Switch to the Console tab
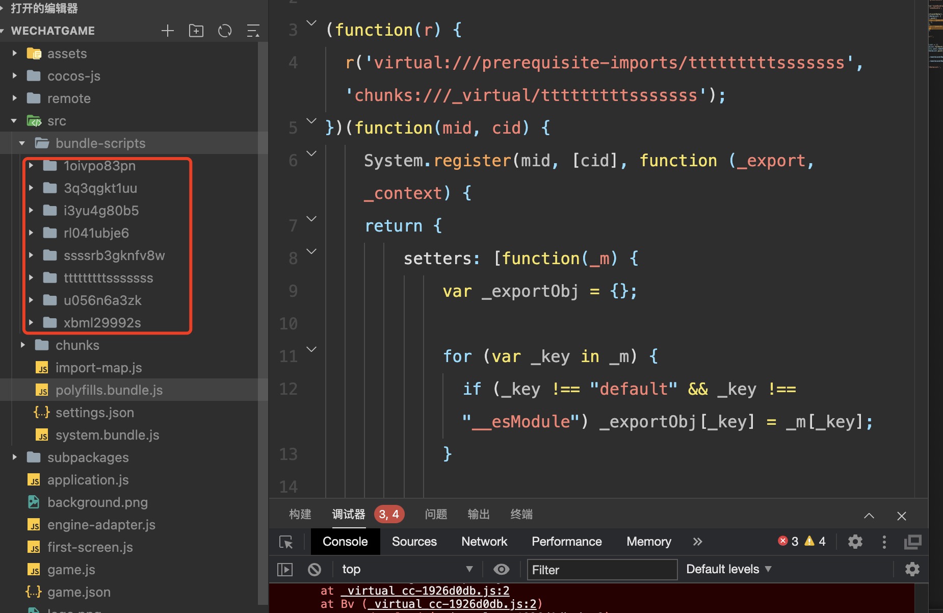The image size is (943, 613). (345, 542)
